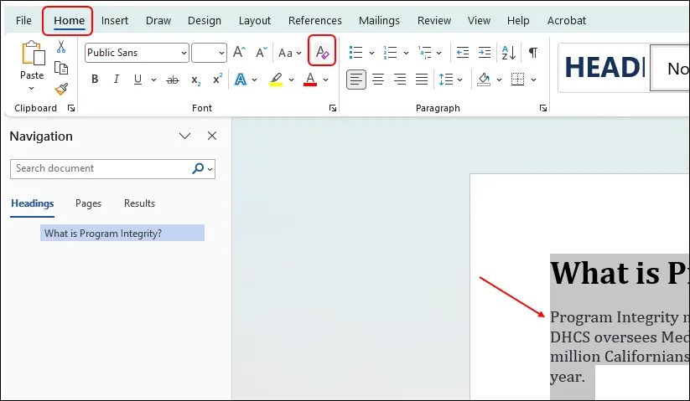Expand the Paste options arrow
690x401 pixels.
pos(31,88)
